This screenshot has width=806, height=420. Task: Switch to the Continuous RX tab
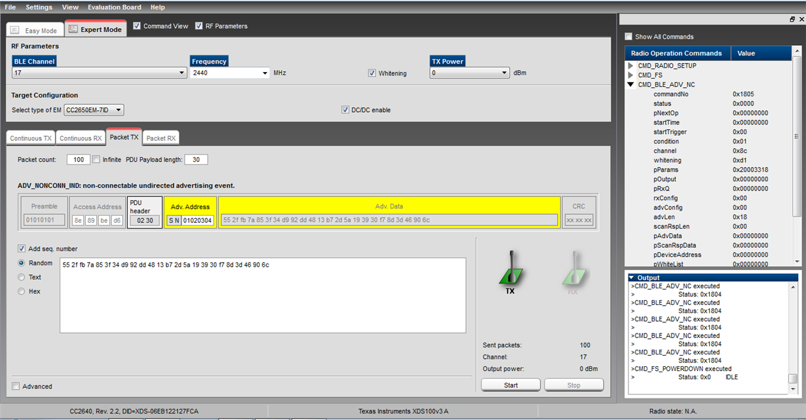tap(81, 138)
